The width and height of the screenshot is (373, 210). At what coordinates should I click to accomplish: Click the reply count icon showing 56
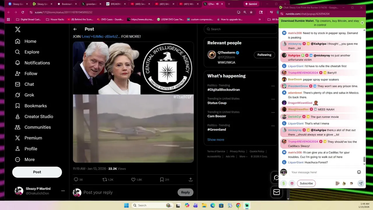[78, 180]
